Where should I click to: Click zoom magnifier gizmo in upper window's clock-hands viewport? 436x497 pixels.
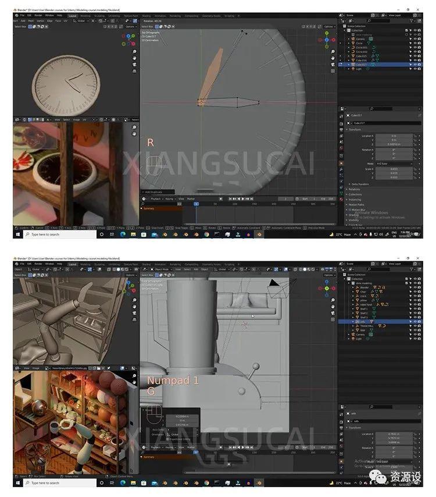click(x=333, y=51)
